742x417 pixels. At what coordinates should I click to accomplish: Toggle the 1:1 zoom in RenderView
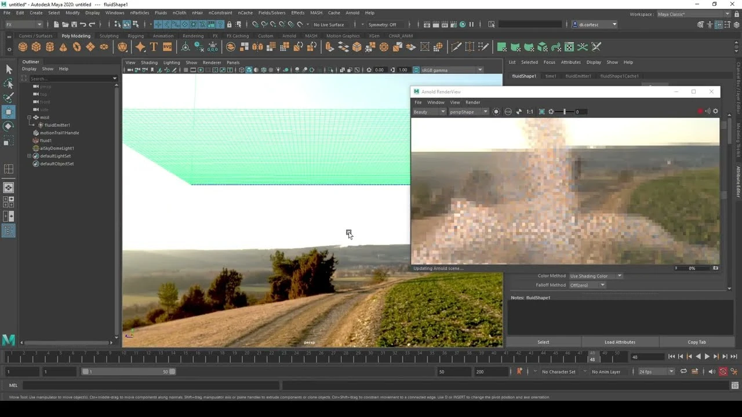coord(529,112)
